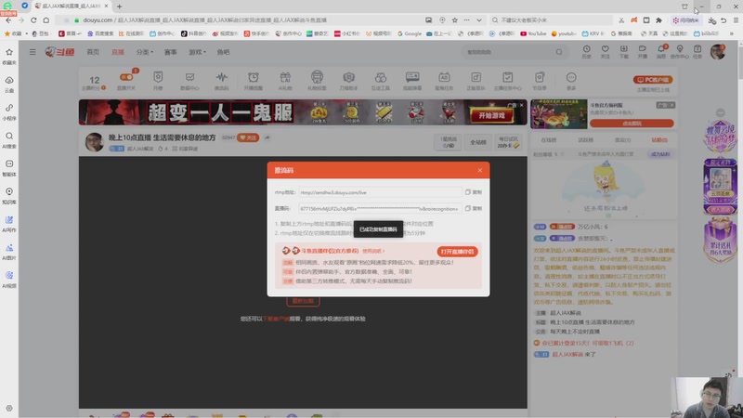Screen dimensions: 743x418
Task: Open the 礼物投票 icon
Action: [317, 80]
